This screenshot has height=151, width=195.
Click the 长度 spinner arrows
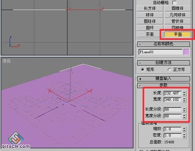point(184,93)
